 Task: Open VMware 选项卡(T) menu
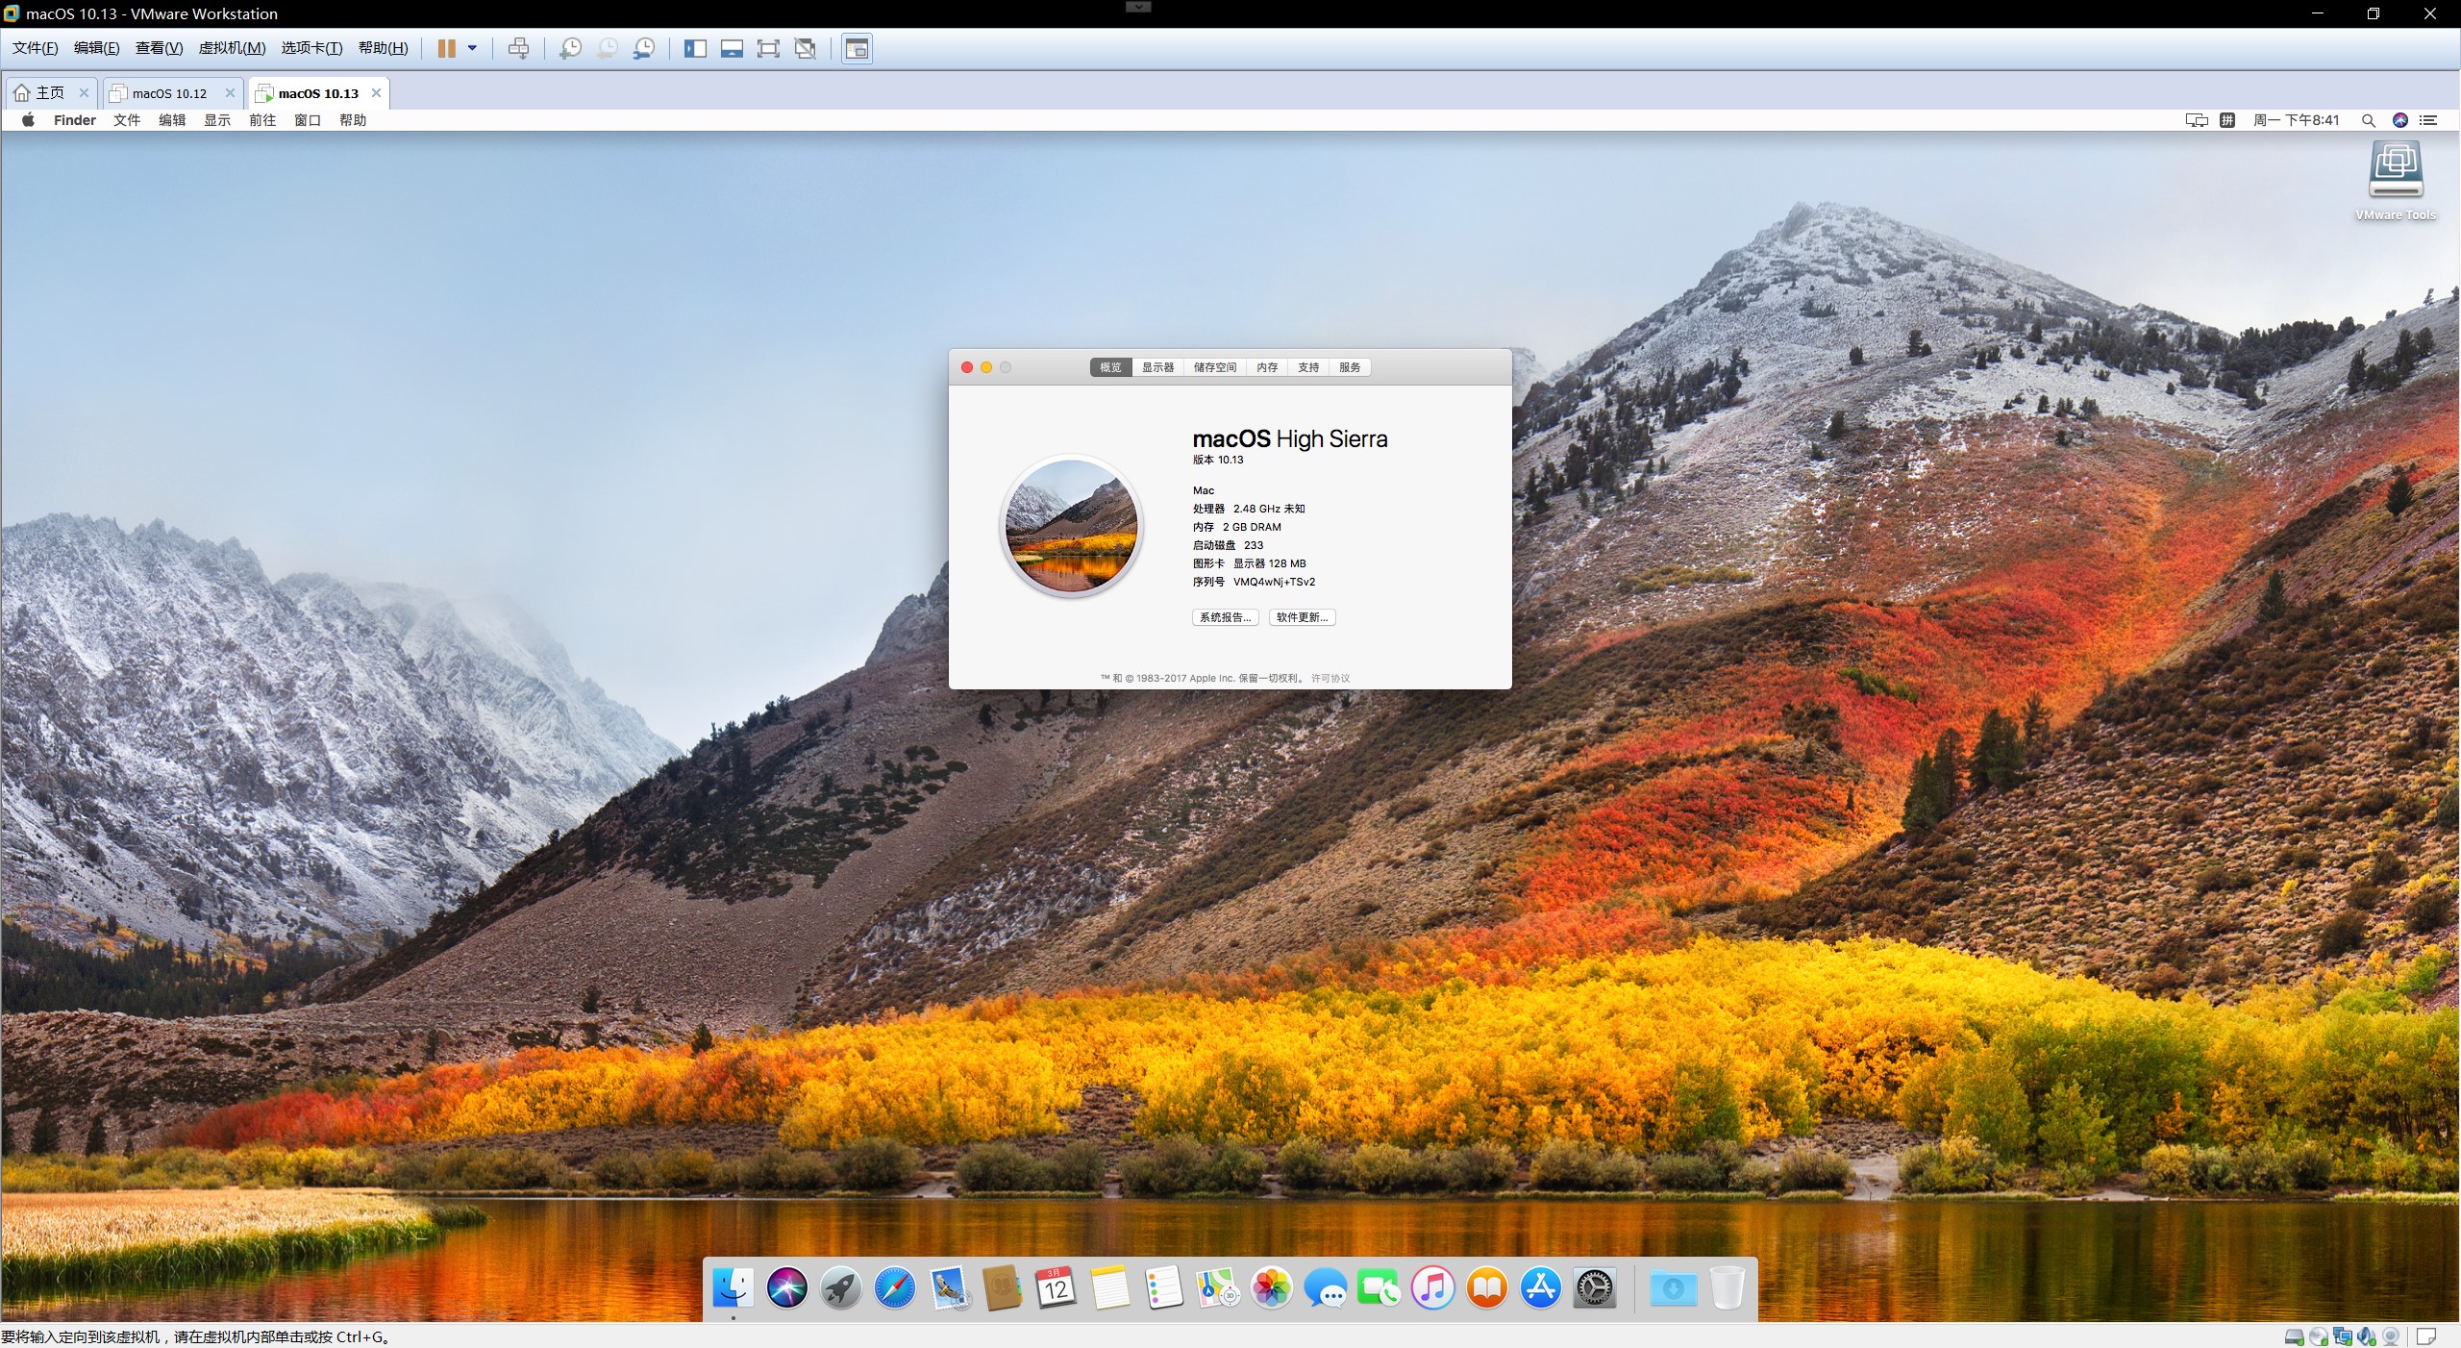(x=311, y=48)
